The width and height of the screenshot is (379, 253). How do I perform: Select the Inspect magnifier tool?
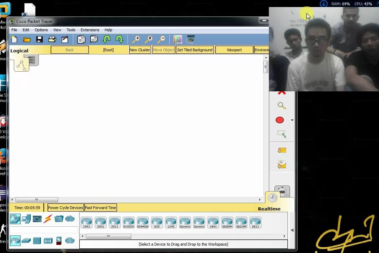pos(282,106)
